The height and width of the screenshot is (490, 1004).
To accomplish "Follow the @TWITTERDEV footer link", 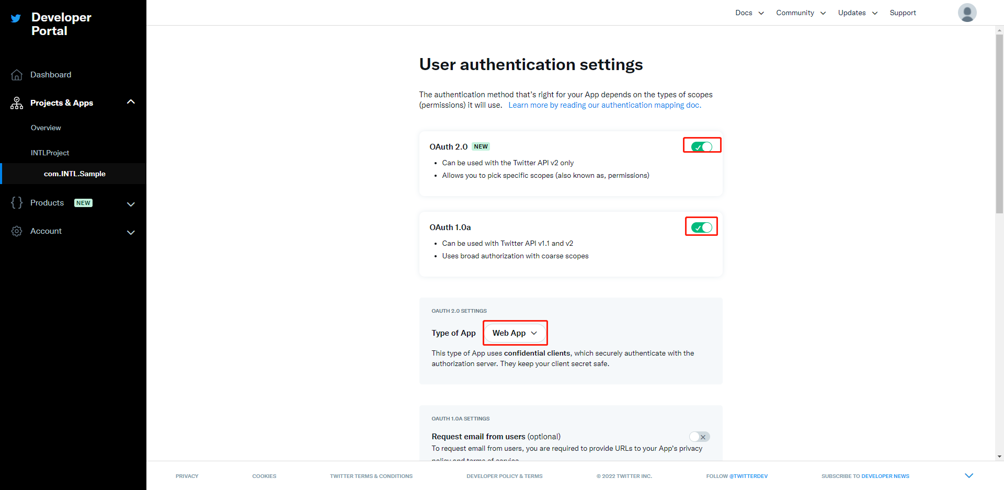I will [x=749, y=476].
